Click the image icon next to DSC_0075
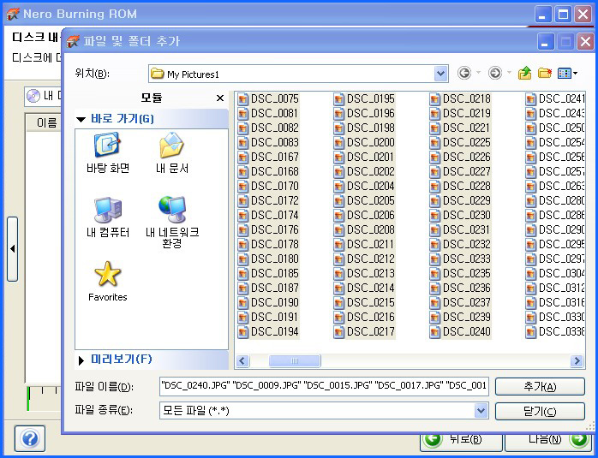This screenshot has height=458, width=598. coord(242,99)
